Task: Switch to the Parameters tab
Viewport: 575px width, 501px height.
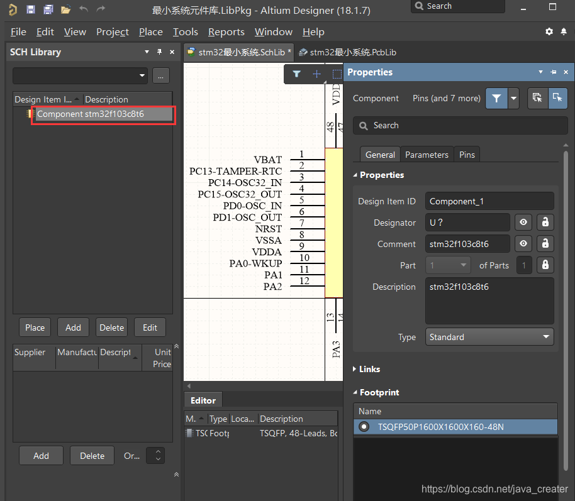Action: tap(427, 155)
